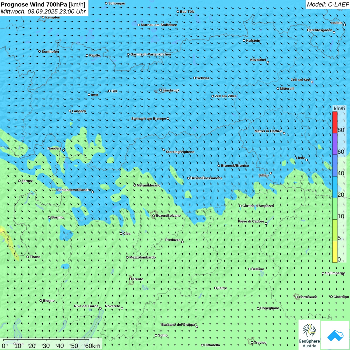
Task: Click the title 'Prognose Wind 700hPa'
Action: [34, 4]
